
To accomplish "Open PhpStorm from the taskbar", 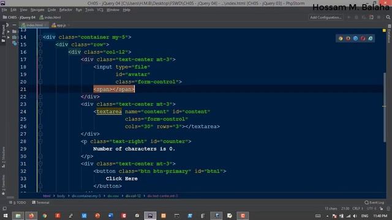I will coord(150,216).
